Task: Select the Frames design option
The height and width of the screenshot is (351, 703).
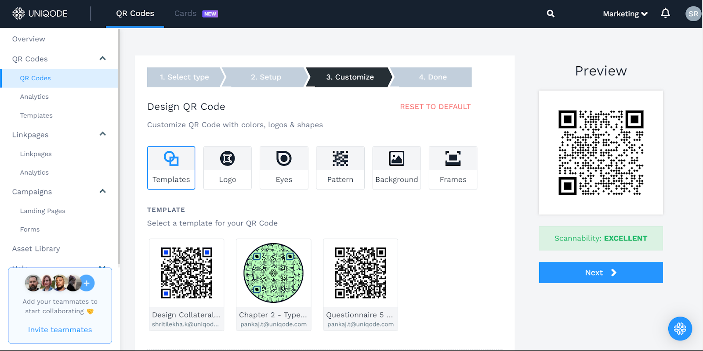Action: tap(453, 168)
